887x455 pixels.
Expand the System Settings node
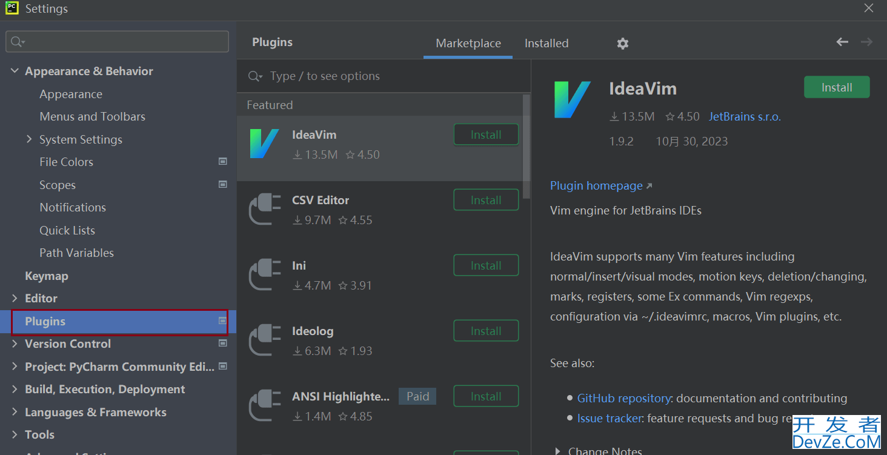(29, 139)
